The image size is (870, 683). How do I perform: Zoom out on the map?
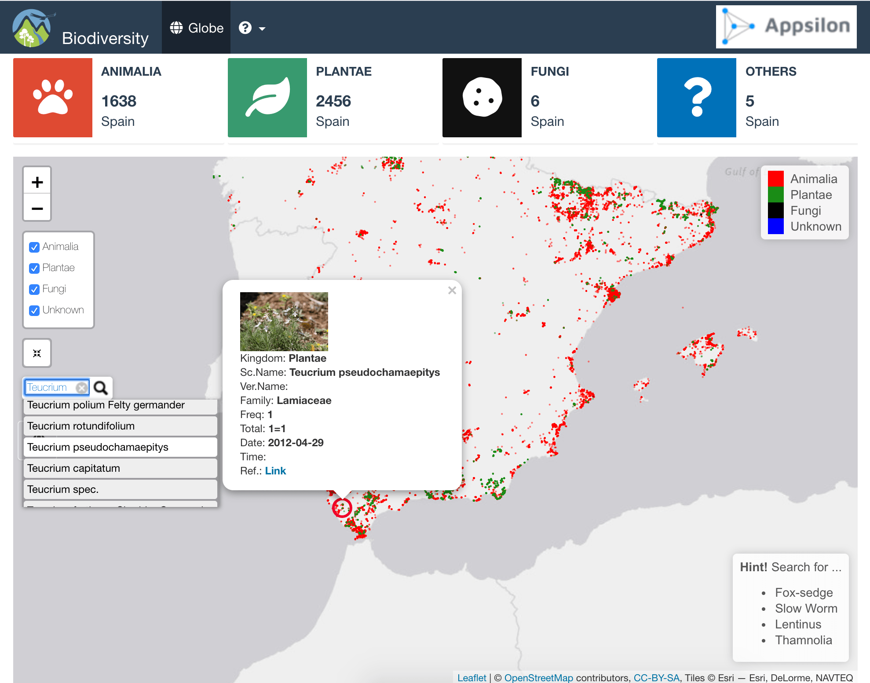tap(37, 208)
